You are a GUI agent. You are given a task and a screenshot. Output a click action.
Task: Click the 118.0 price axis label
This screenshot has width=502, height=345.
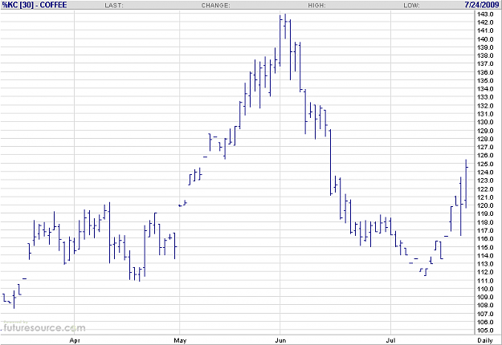pos(485,222)
